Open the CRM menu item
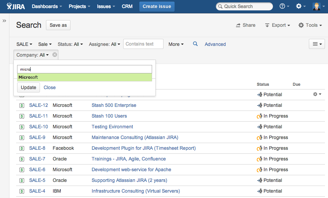Image resolution: width=328 pixels, height=198 pixels. click(127, 6)
